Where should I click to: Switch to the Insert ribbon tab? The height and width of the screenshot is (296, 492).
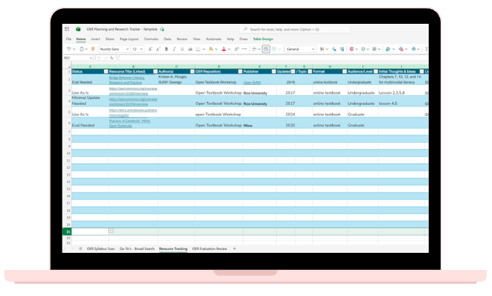click(x=96, y=39)
